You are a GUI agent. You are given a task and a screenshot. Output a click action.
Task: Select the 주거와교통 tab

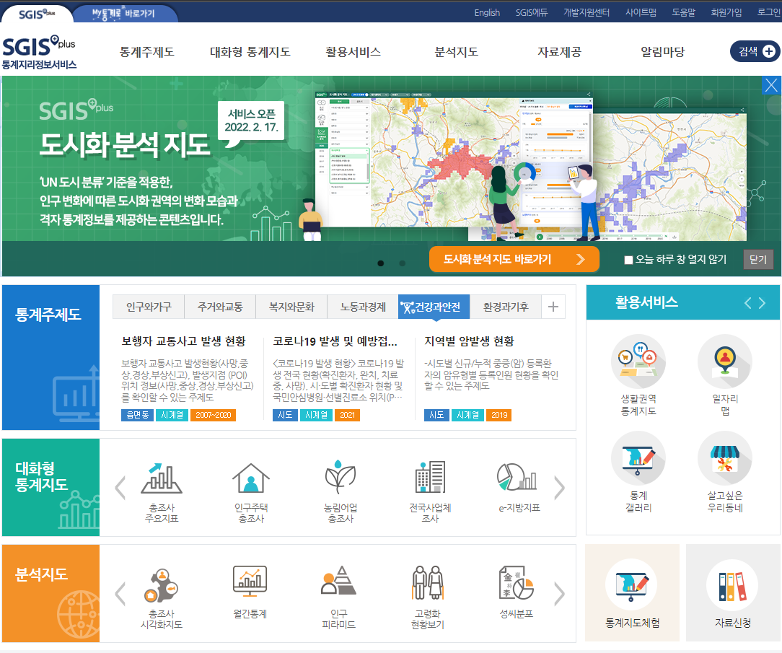[x=220, y=307]
